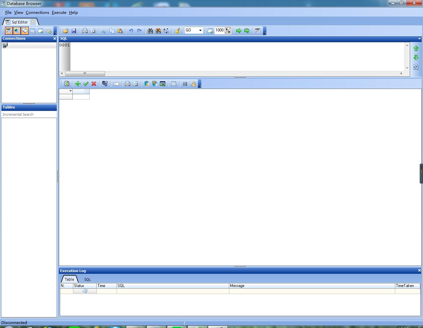Viewport: 423px width, 328px height.
Task: Click the open file folder icon
Action: [x=66, y=31]
